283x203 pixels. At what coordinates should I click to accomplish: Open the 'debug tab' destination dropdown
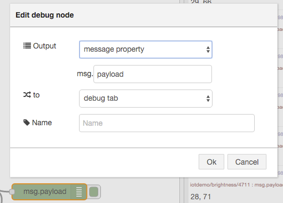tap(146, 99)
